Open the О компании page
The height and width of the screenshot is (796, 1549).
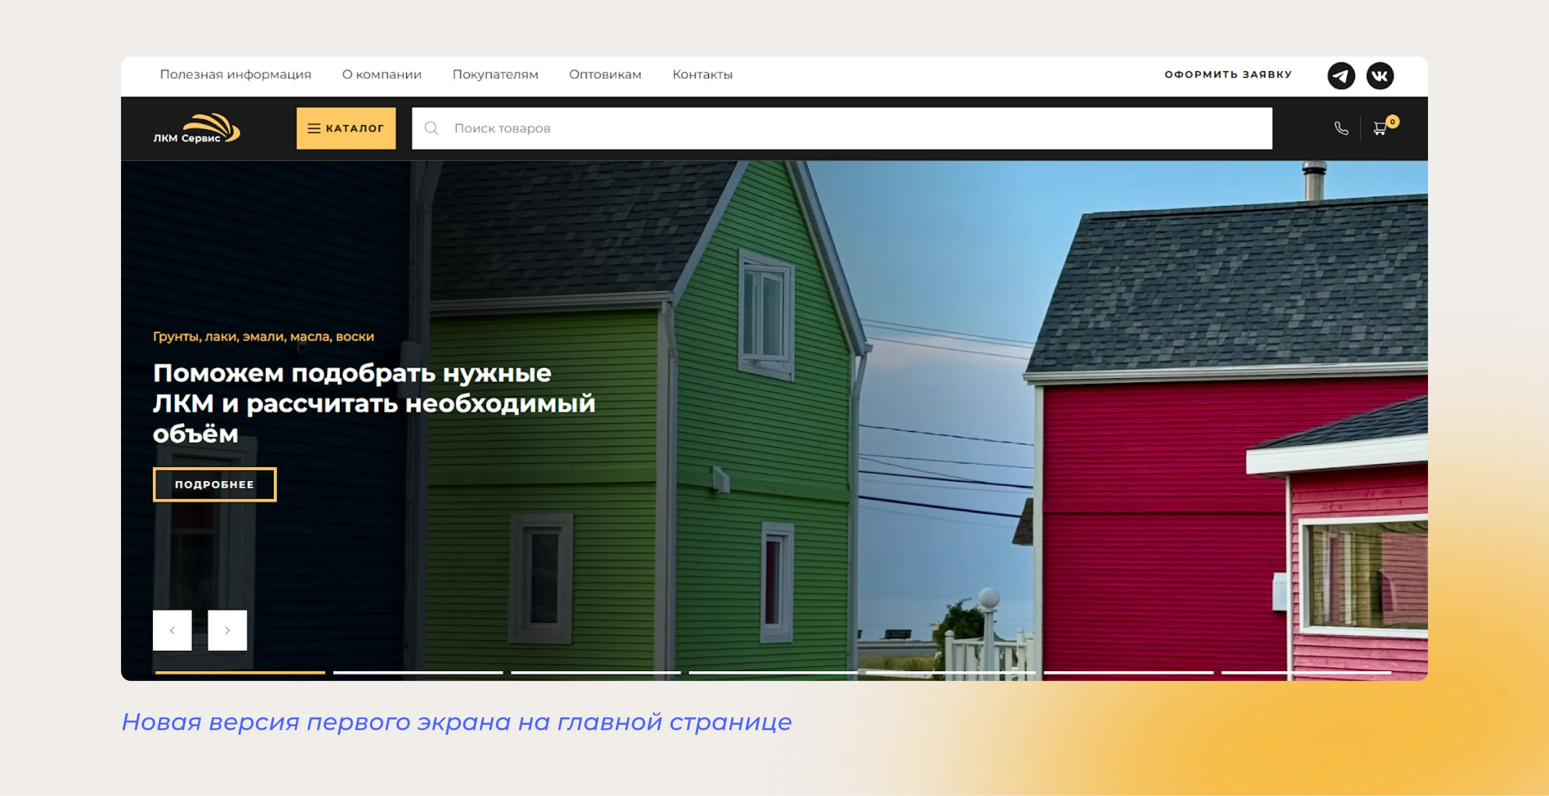point(381,75)
